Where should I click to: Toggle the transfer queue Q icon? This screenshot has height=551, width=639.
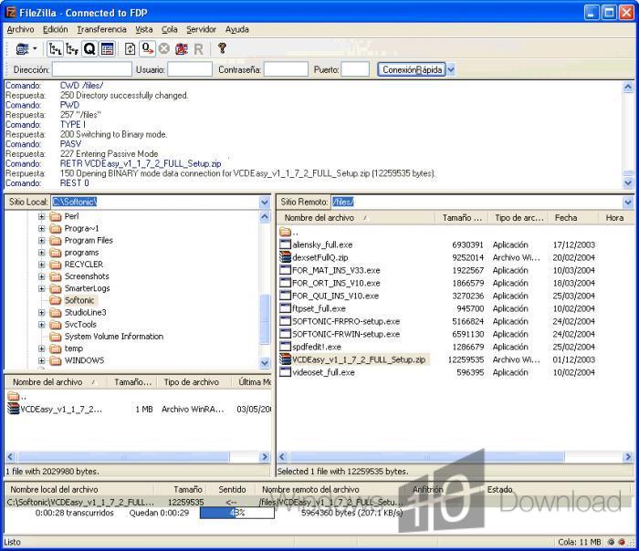[89, 49]
